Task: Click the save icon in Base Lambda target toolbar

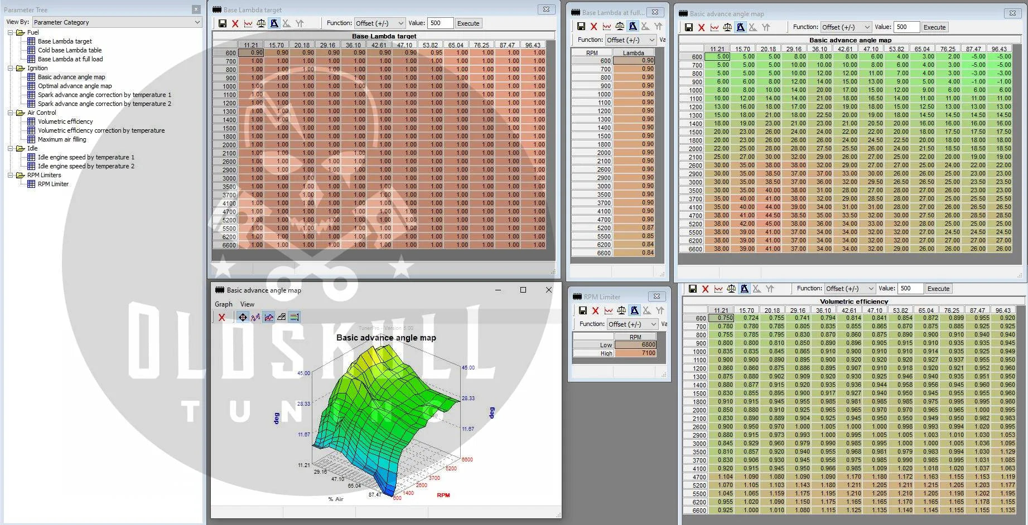Action: click(222, 23)
